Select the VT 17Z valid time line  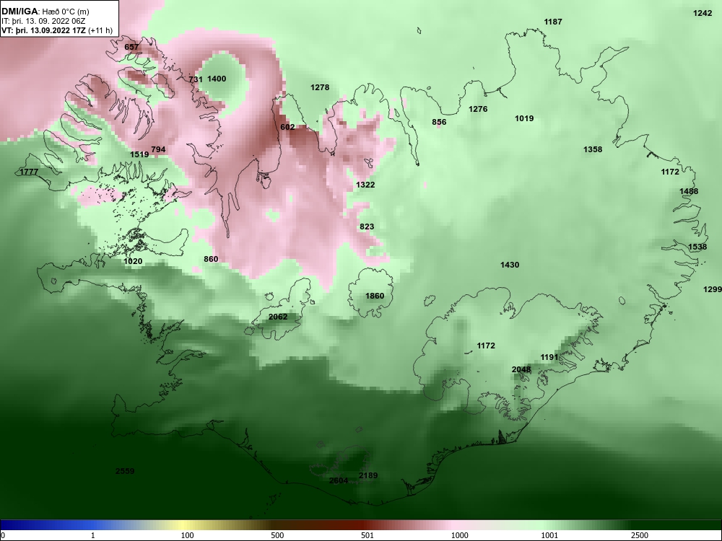56,31
